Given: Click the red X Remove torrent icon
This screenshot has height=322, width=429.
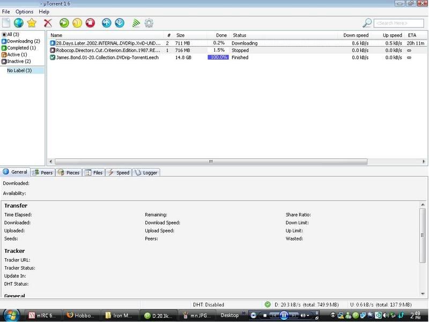Looking at the screenshot, I should (x=48, y=23).
